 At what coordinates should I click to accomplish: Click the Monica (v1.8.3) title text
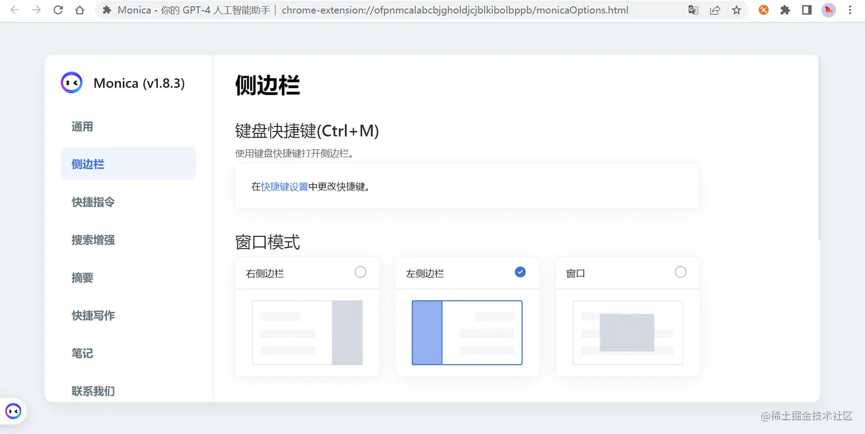coord(139,83)
